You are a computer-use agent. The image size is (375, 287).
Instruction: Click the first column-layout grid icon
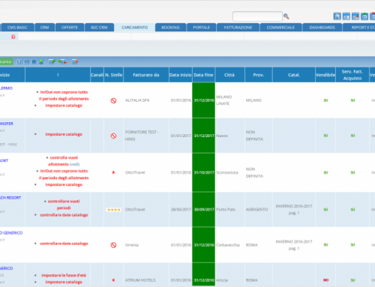pyautogui.click(x=19, y=61)
